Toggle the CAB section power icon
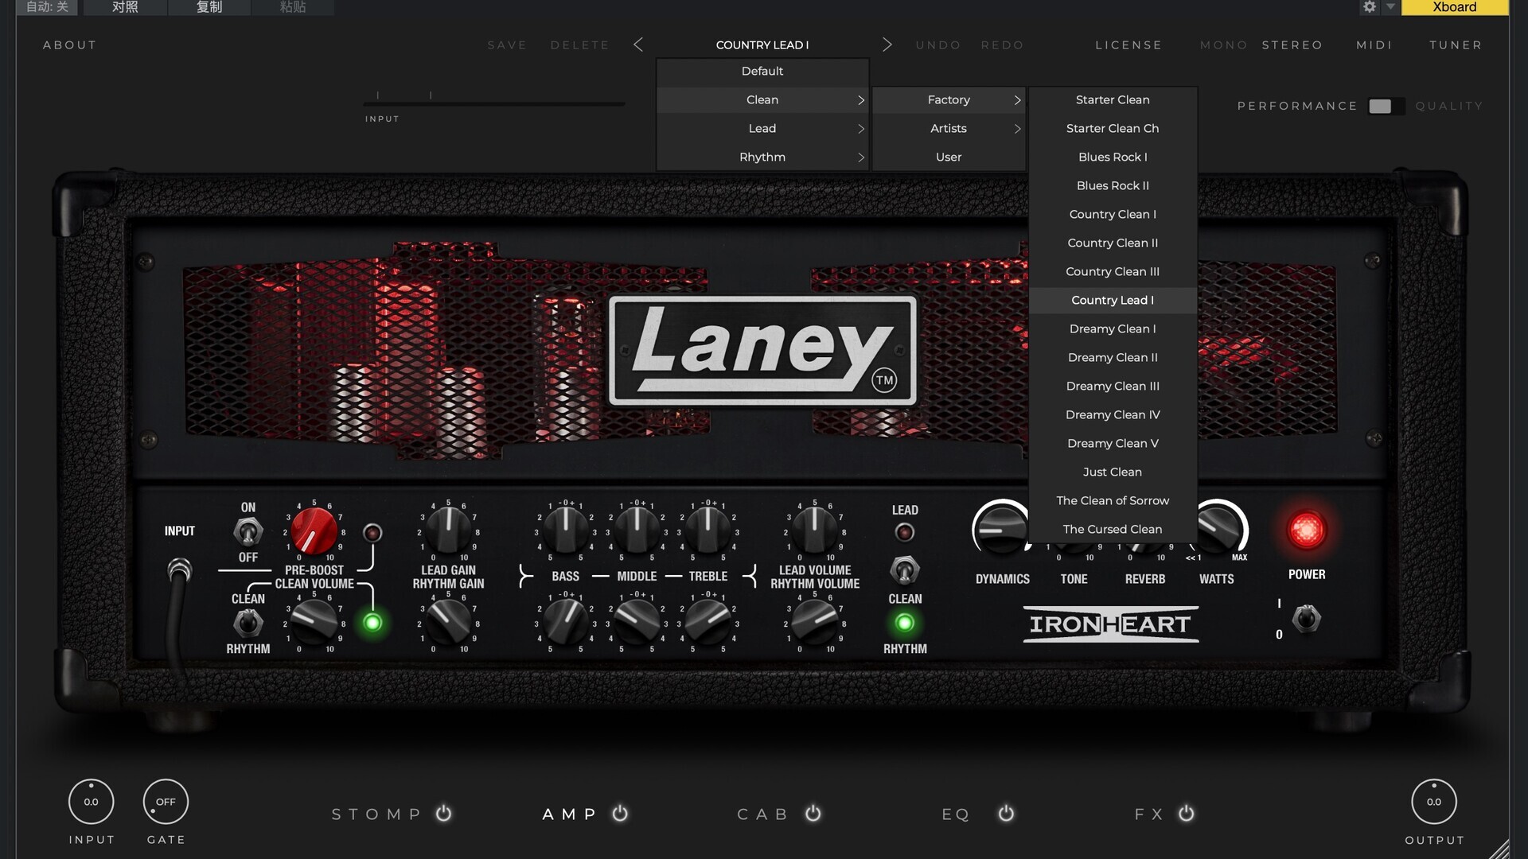This screenshot has width=1528, height=859. point(813,813)
